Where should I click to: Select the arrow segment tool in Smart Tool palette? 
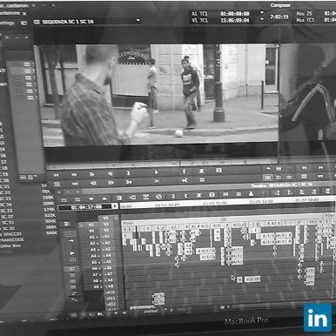pos(72,240)
